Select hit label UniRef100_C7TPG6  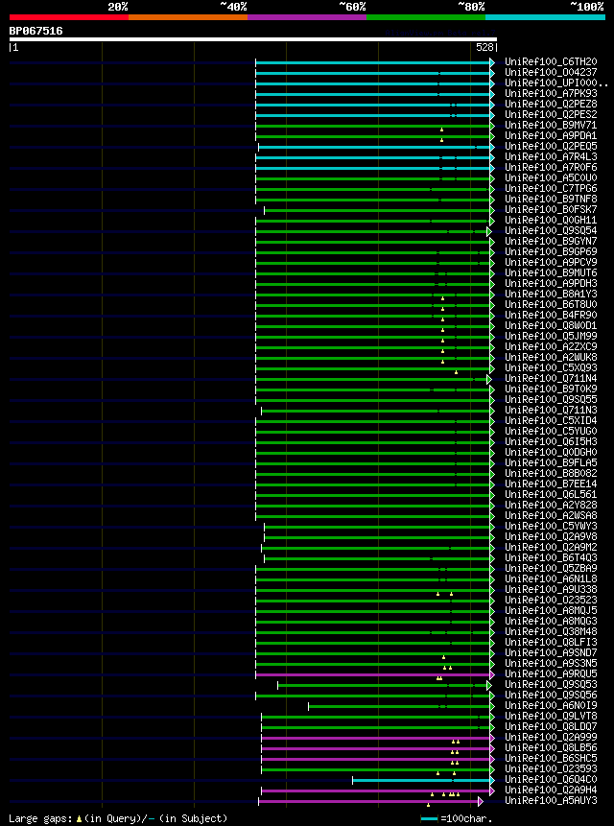(x=551, y=189)
